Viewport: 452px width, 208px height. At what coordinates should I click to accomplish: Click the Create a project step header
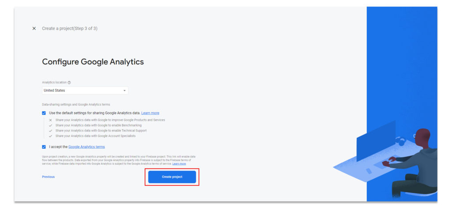click(70, 29)
